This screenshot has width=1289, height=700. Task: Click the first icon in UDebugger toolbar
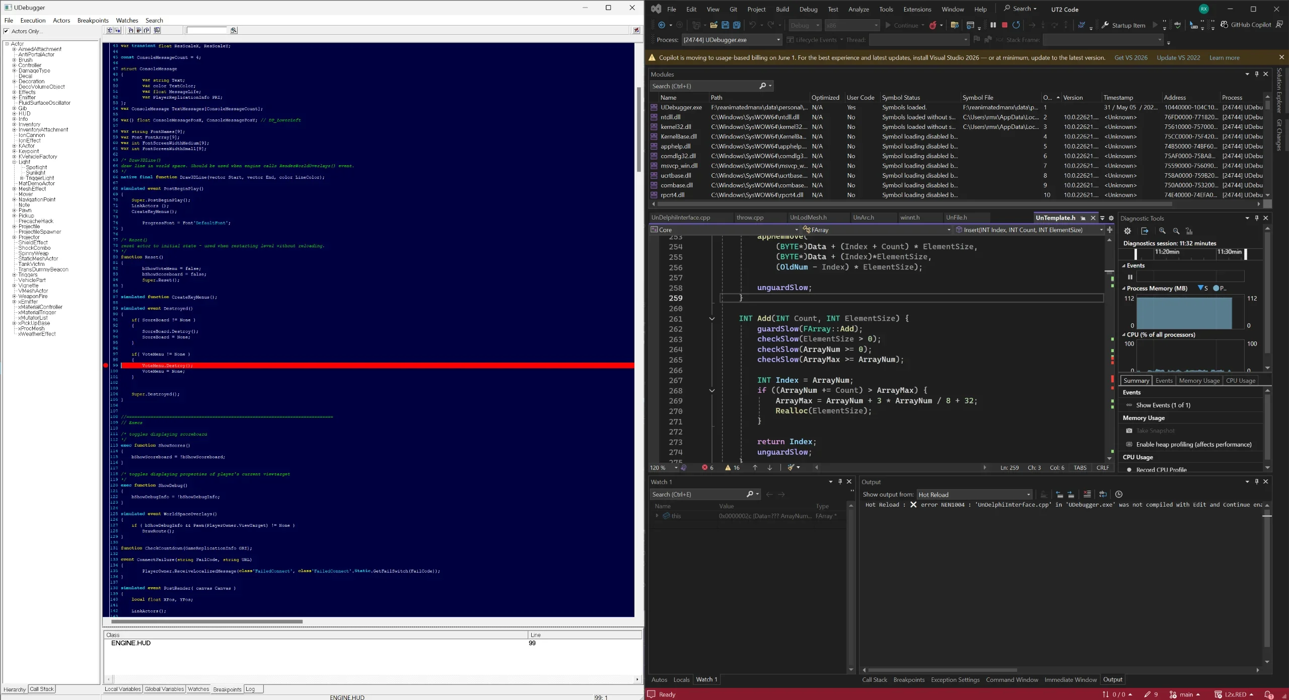[x=109, y=30]
